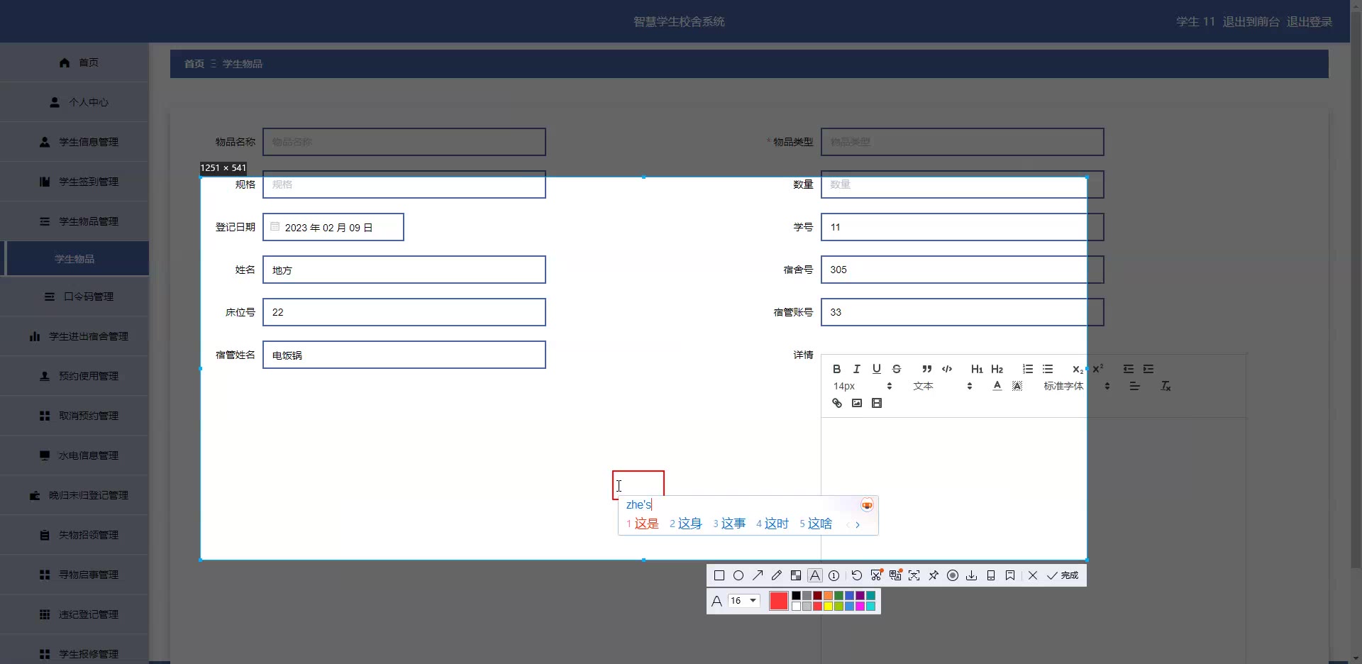The height and width of the screenshot is (664, 1362).
Task: Click the OCR text recognition icon
Action: pos(914,575)
